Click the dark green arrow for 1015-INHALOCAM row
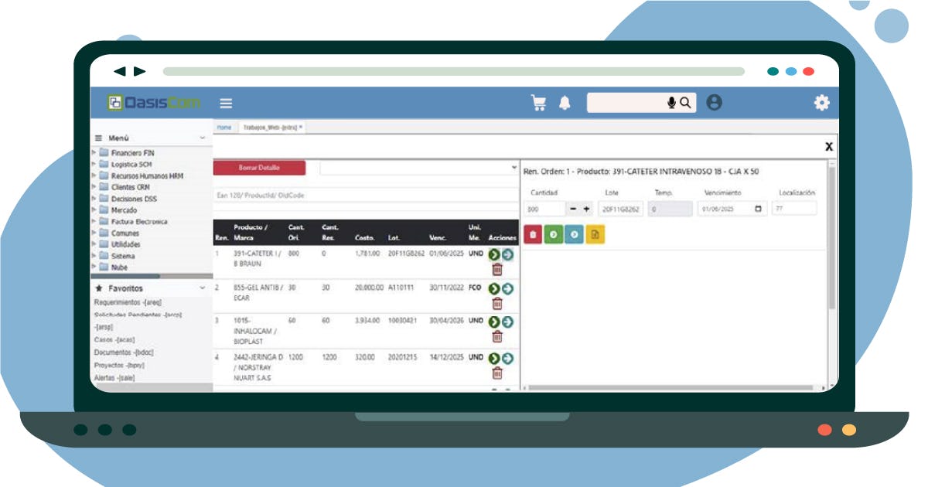The height and width of the screenshot is (487, 928). coord(494,322)
